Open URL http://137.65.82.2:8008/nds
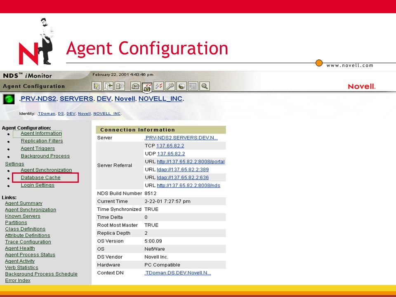Viewport: 396px width, 297px height. click(189, 186)
